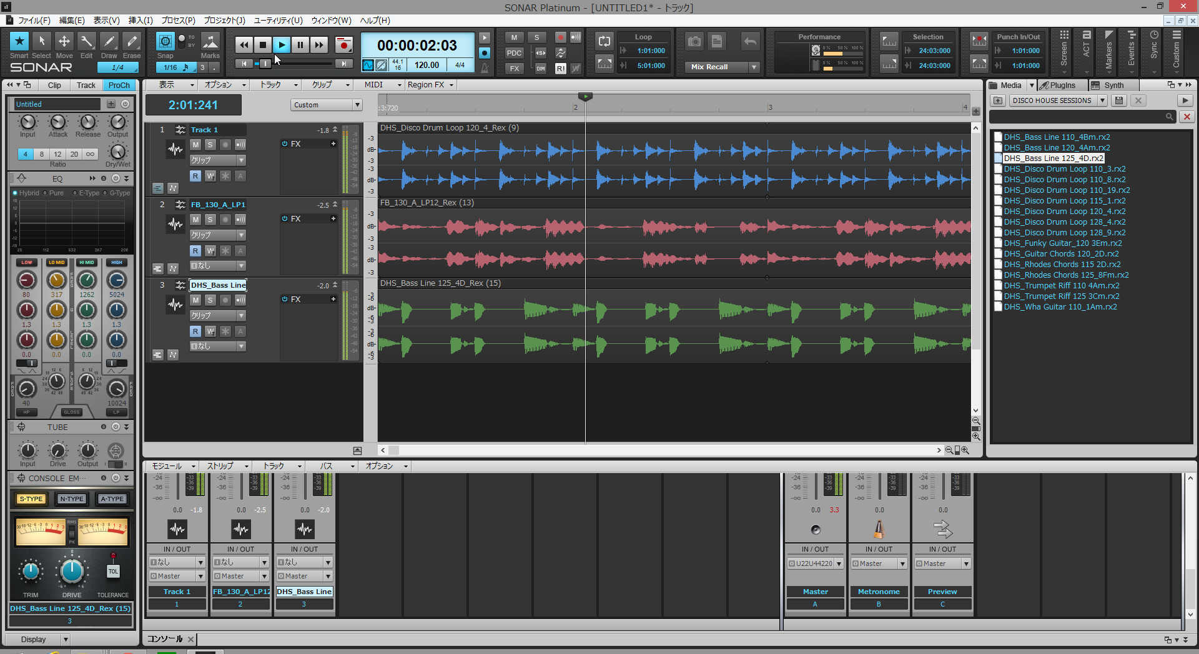
Task: Switch to the PlugIns browser tab
Action: click(1062, 85)
